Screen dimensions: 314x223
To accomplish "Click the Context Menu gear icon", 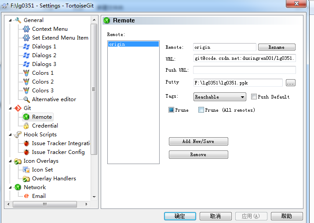I will [x=26, y=29].
